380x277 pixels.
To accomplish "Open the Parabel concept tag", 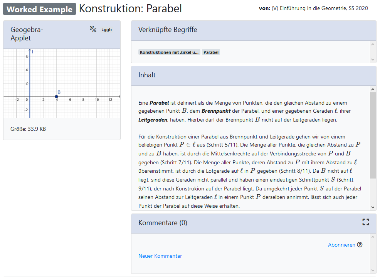I will tap(211, 52).
